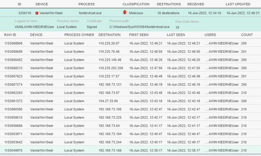Click the COUNT column header
Viewport: 261px width, 156px height.
(x=247, y=35)
